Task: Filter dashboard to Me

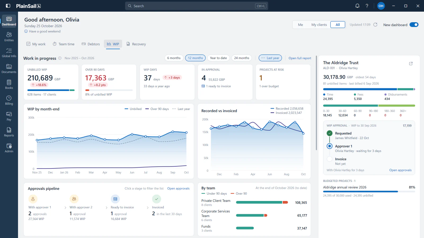Action: point(300,25)
